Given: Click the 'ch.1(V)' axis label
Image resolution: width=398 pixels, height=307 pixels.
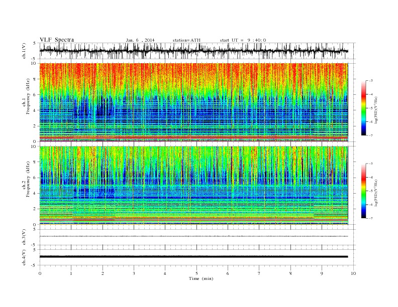Looking at the screenshot, I should 24,51.
